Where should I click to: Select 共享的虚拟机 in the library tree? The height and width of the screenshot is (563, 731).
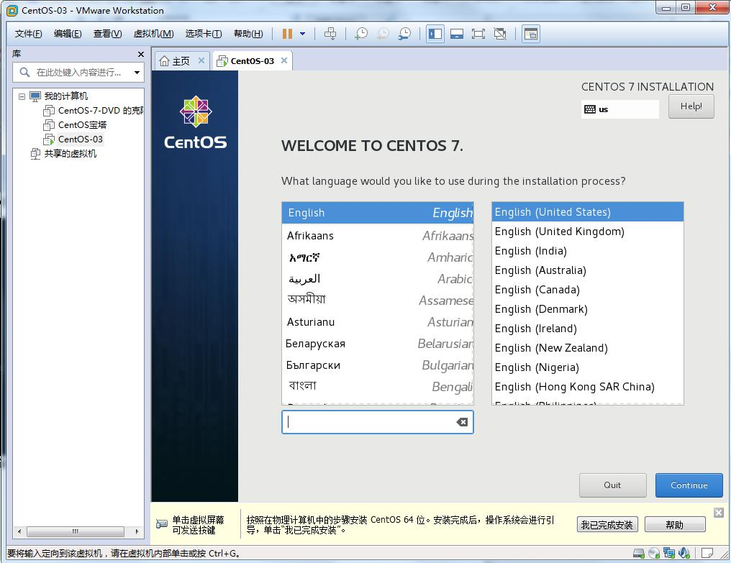(70, 154)
